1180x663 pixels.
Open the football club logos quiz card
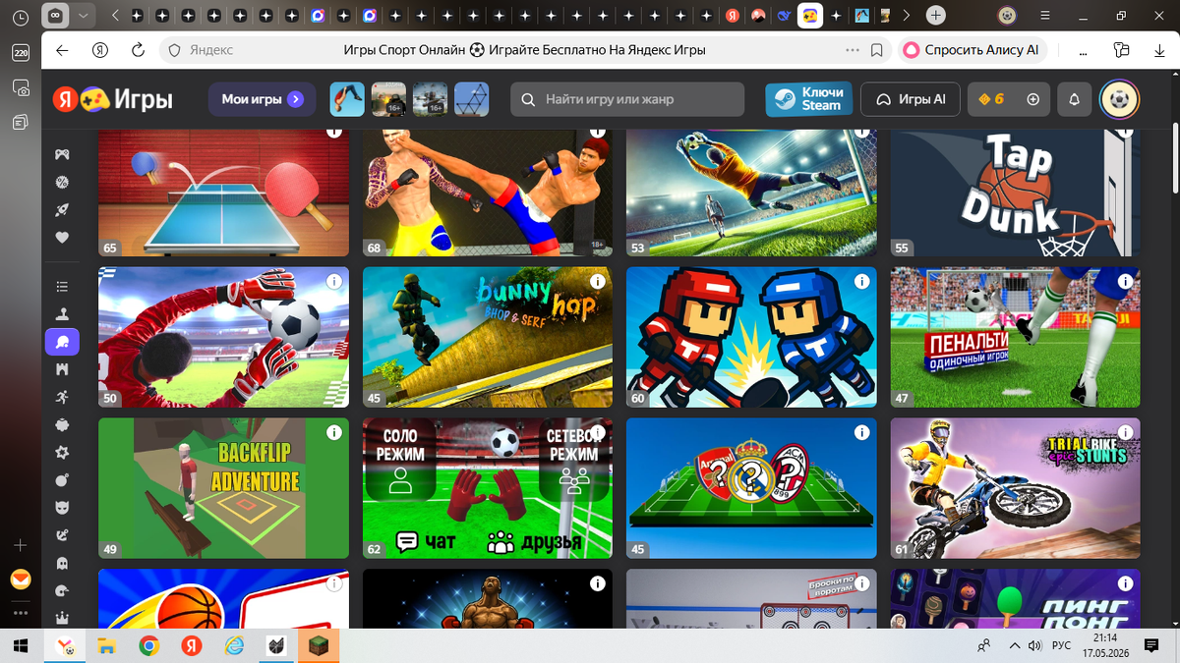(751, 488)
